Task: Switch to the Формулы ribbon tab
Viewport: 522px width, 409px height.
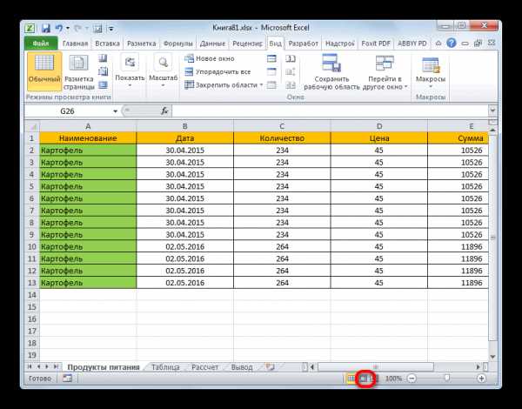Action: (x=178, y=44)
